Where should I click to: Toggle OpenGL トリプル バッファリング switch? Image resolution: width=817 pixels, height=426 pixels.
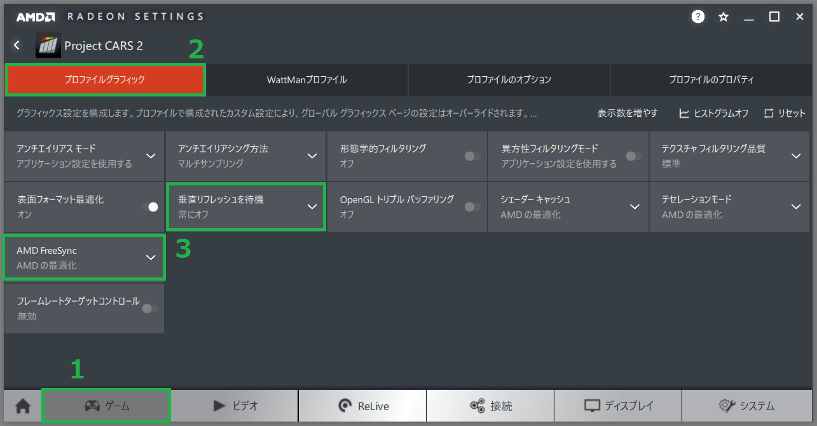pos(472,207)
